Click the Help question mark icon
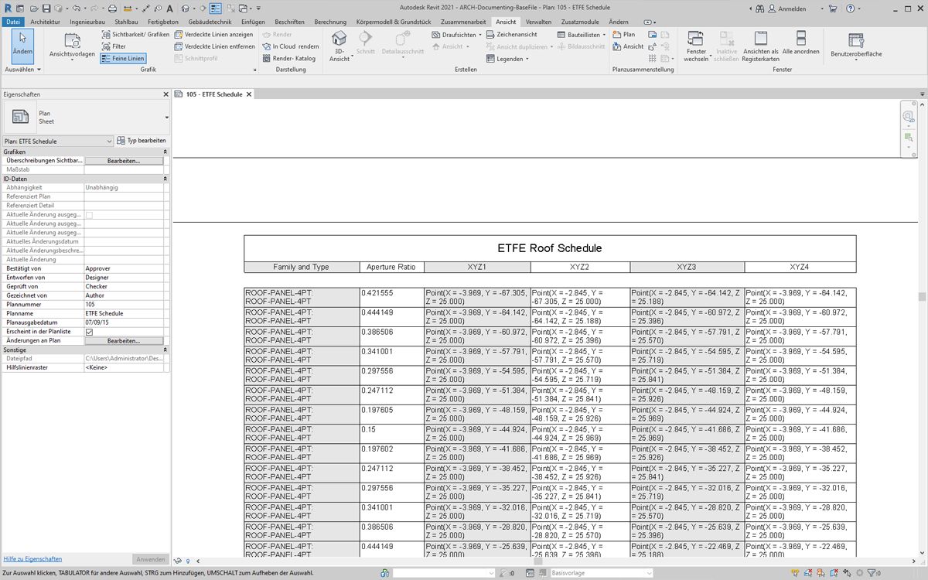This screenshot has width=928, height=580. pos(850,9)
